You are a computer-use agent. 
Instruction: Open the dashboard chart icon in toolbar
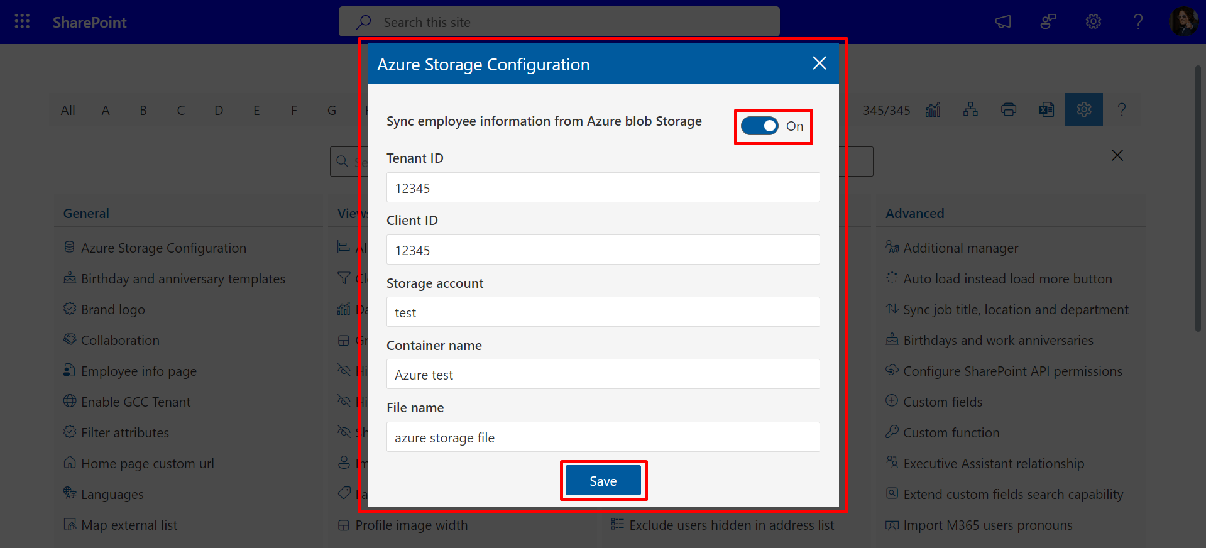point(933,110)
